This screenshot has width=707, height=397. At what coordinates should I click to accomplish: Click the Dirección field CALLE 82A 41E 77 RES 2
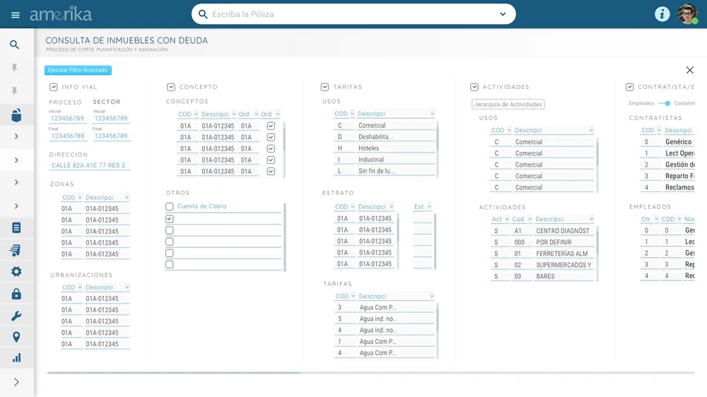coord(89,165)
